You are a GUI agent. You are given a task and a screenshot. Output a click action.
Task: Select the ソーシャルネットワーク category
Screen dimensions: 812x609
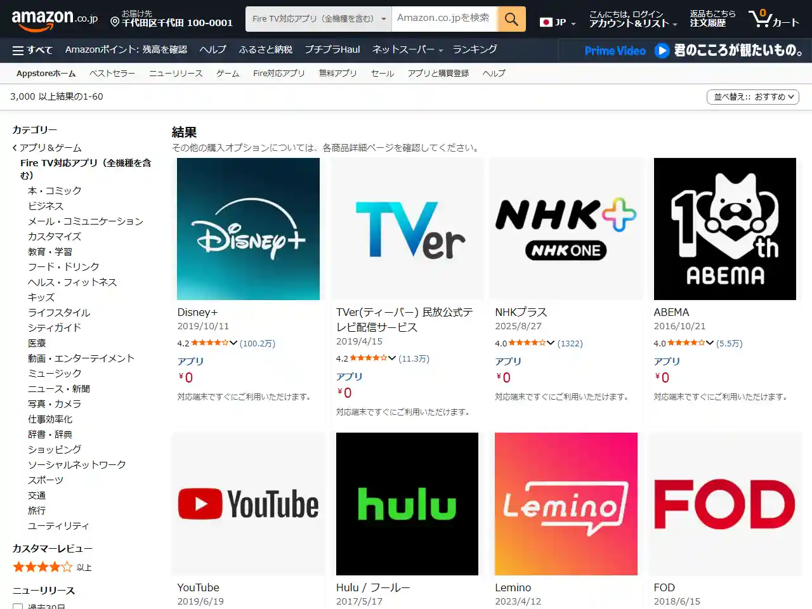[77, 465]
